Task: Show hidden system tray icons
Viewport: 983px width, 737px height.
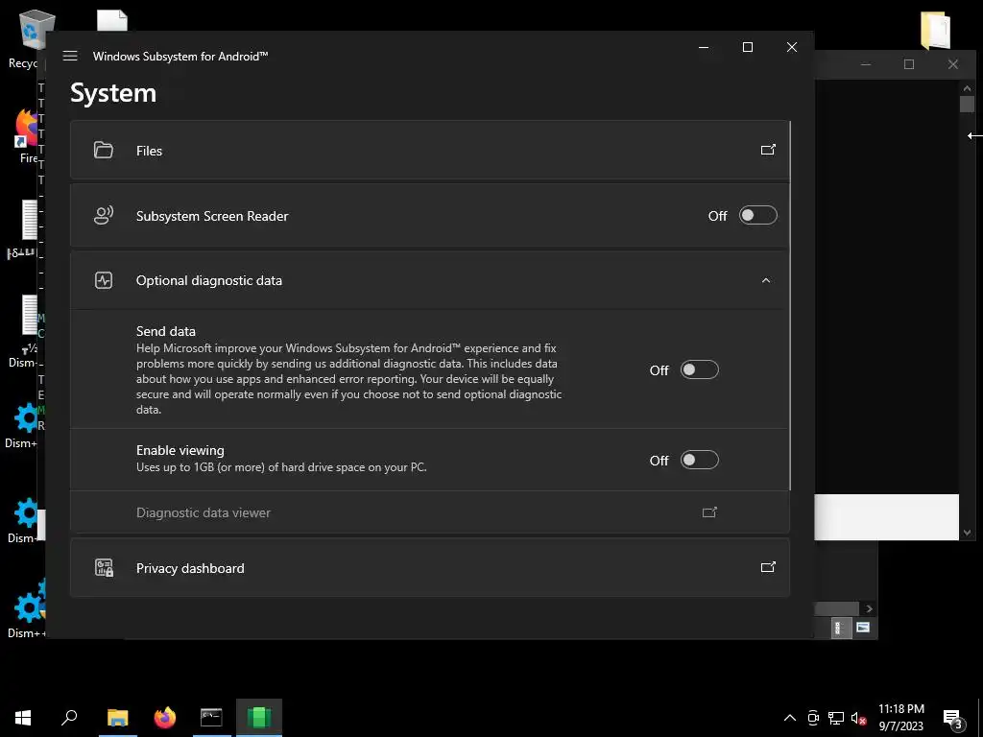Action: [790, 718]
